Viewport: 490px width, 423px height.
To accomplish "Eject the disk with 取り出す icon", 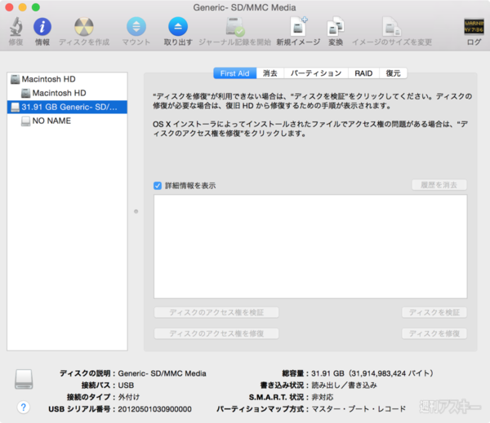I will click(x=178, y=28).
